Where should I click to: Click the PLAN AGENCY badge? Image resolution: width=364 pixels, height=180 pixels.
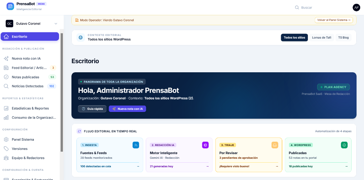point(333,87)
